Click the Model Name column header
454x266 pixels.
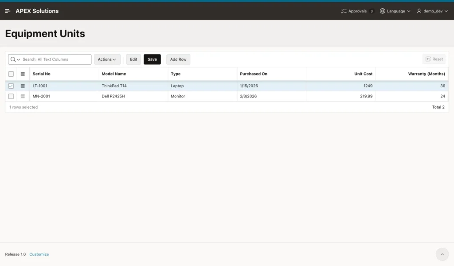(133, 74)
